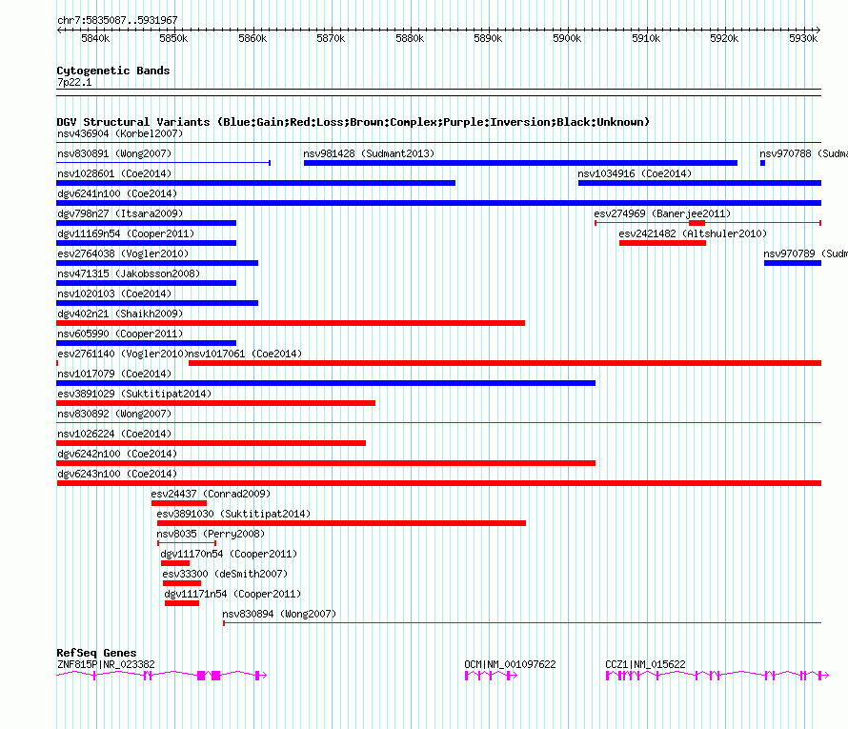The width and height of the screenshot is (848, 729).
Task: Select the esv33300 red loss bar
Action: click(182, 583)
